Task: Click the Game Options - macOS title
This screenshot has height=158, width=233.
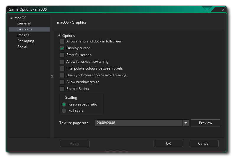Action: 28,9
